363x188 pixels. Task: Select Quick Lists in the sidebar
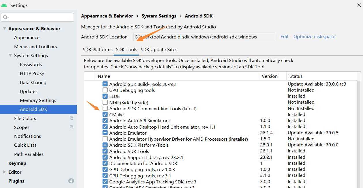pyautogui.click(x=25, y=145)
